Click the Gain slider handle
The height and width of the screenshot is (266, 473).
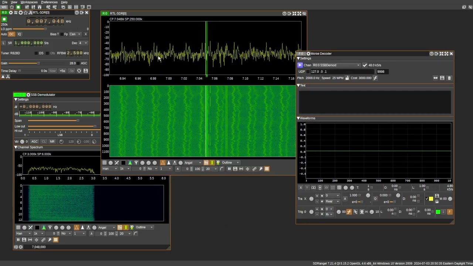point(38,63)
